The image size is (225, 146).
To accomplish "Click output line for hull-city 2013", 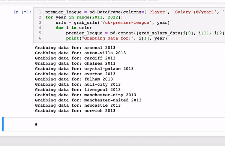I will click(x=78, y=84).
